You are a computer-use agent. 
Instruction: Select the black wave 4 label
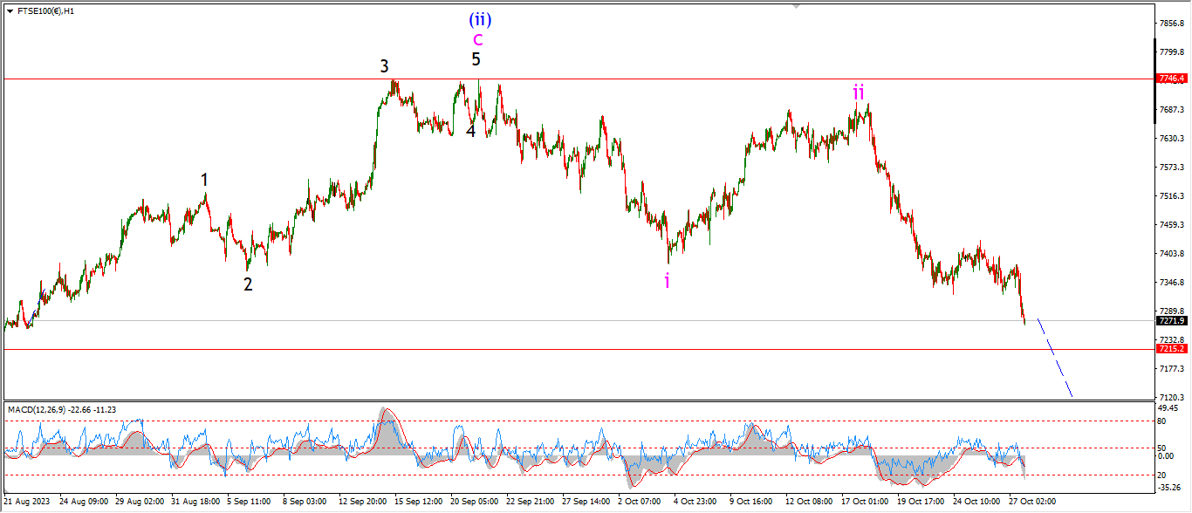tap(470, 131)
